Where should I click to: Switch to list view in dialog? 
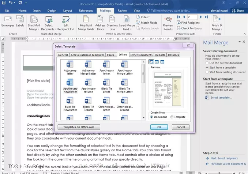point(157,62)
